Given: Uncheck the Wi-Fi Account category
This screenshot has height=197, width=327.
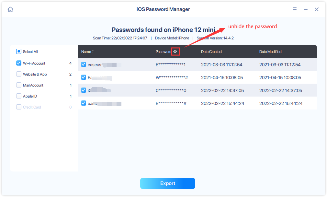Looking at the screenshot, I should point(19,63).
